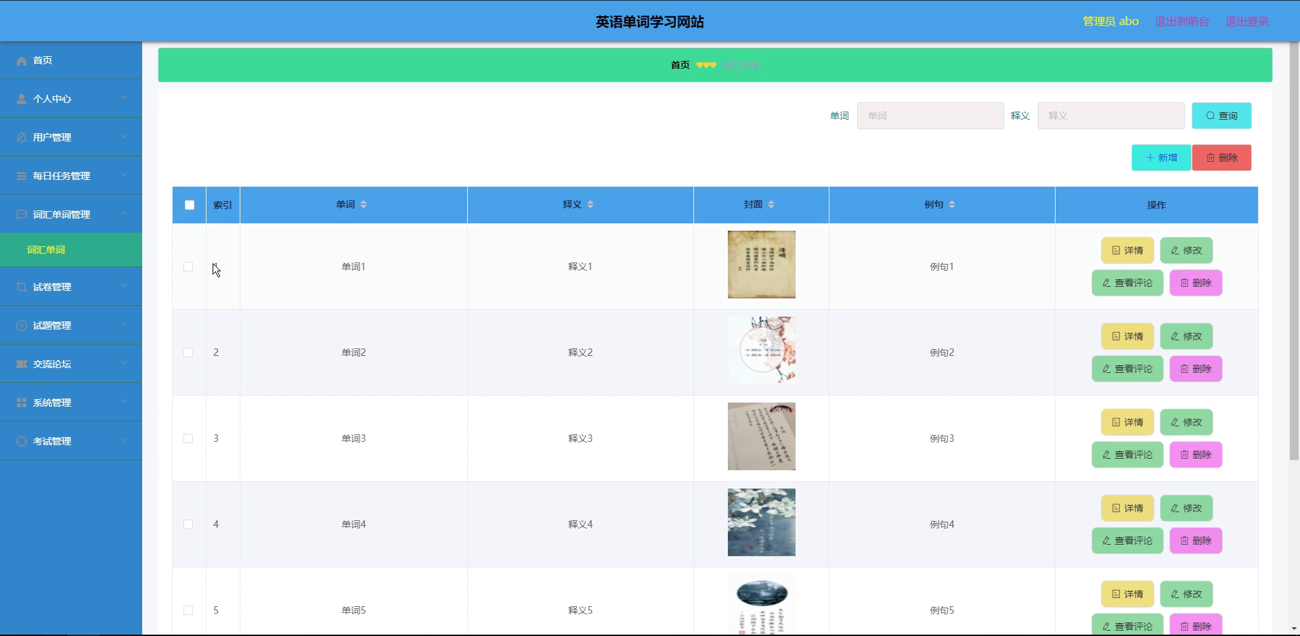This screenshot has width=1300, height=636.
Task: Click the home icon beside 首页 in sidebar
Action: coord(22,61)
